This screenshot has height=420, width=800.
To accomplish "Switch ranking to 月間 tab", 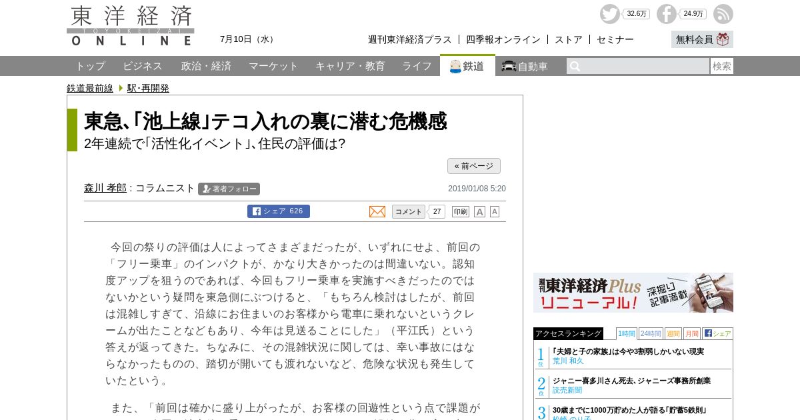I will (x=692, y=333).
